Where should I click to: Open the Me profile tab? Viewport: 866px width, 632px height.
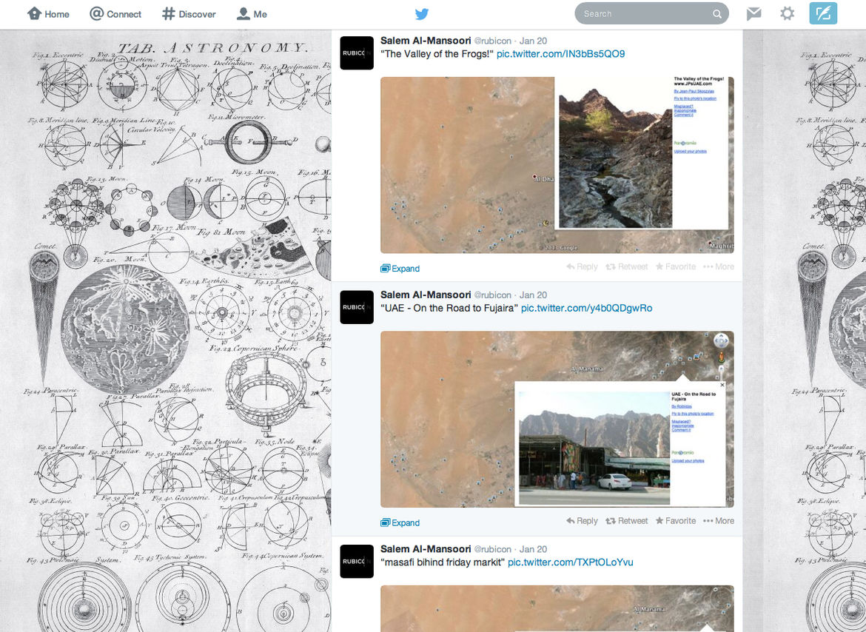coord(252,14)
